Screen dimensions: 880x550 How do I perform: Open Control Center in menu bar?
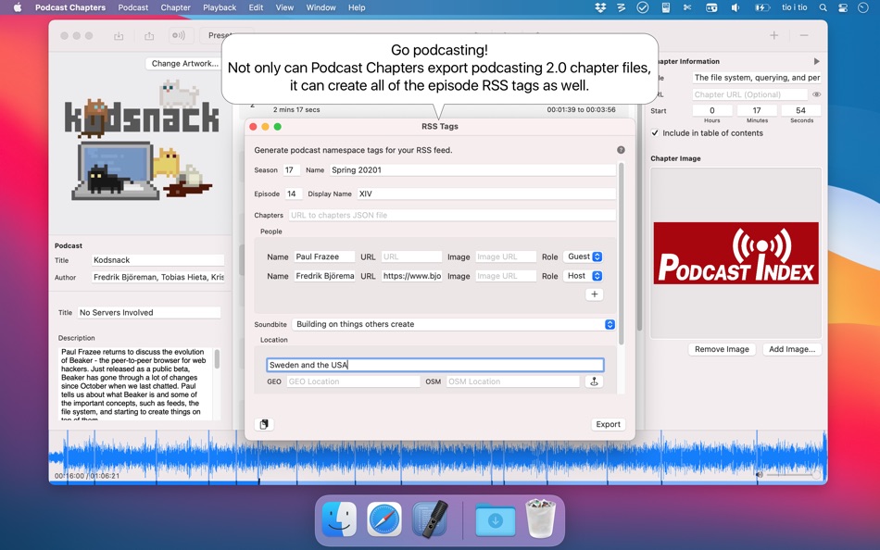tap(843, 7)
